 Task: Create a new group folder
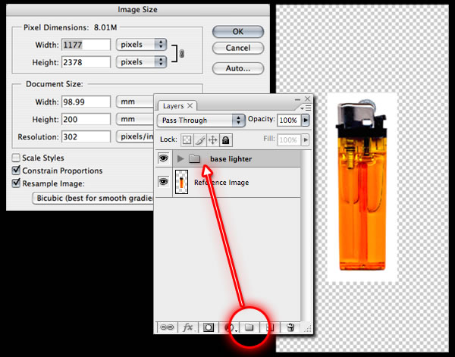249,327
